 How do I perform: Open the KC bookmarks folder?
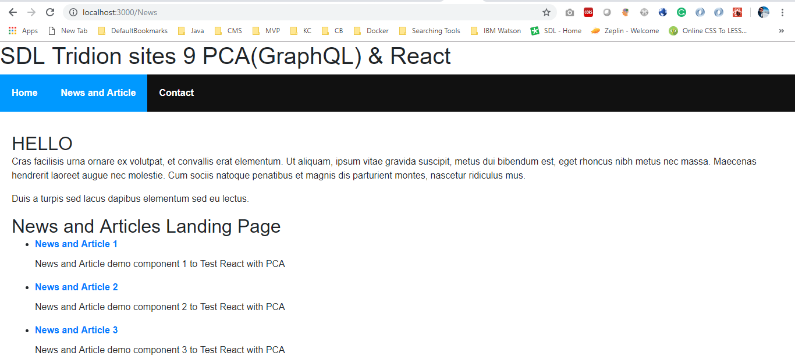click(300, 31)
